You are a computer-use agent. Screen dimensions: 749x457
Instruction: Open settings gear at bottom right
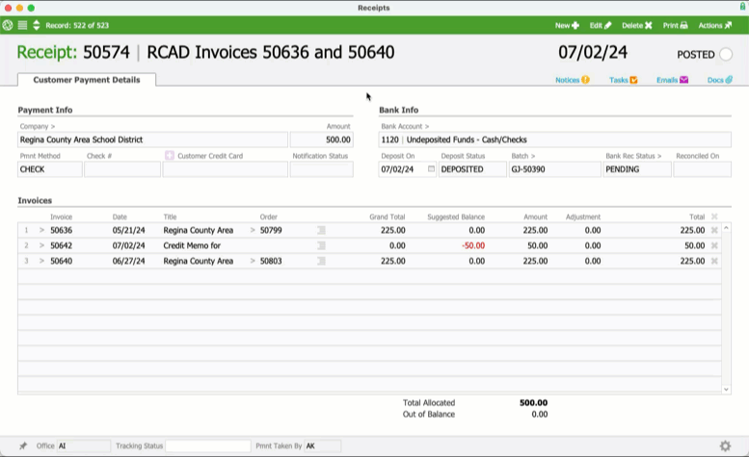click(725, 446)
